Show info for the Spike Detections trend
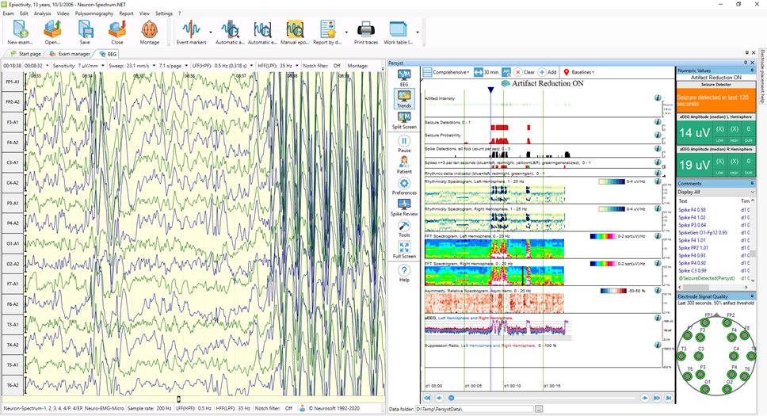 (658, 148)
